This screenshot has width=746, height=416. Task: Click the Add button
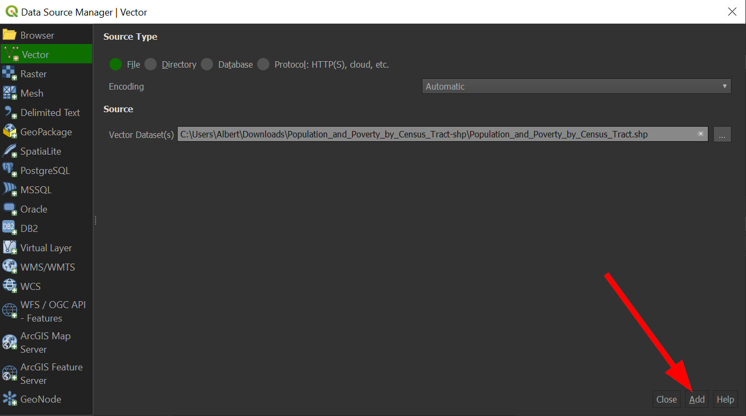click(697, 399)
